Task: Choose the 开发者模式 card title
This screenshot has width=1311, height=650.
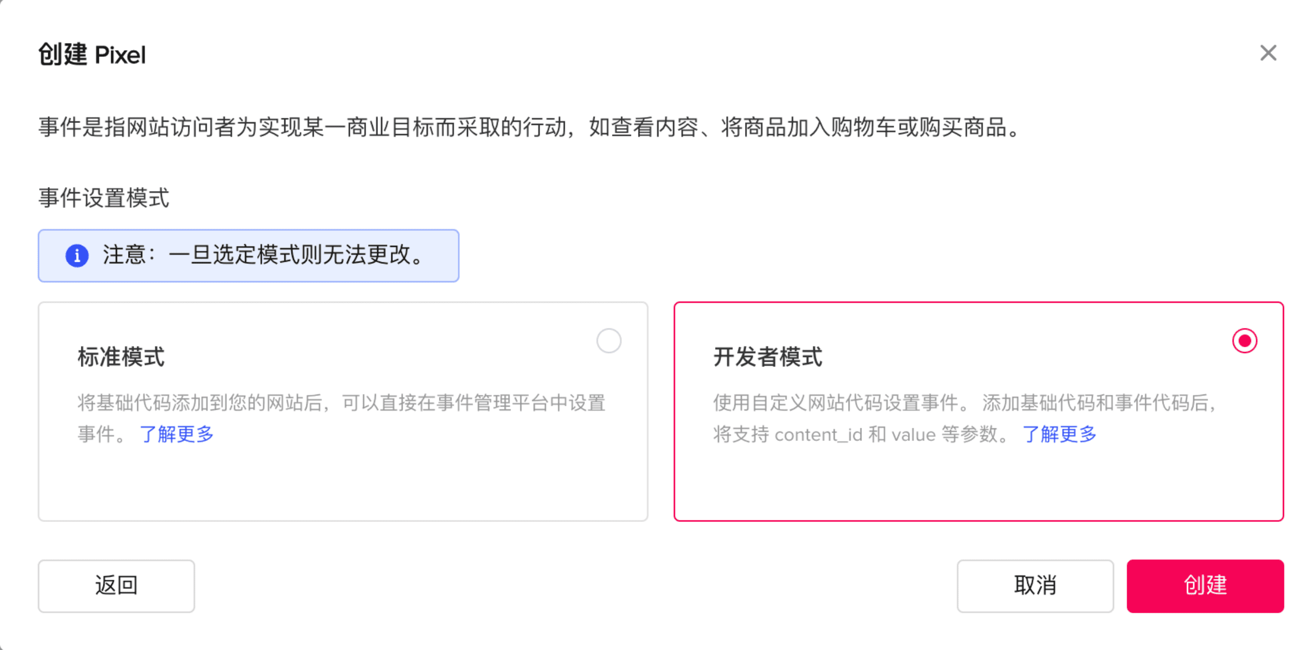Action: click(768, 357)
